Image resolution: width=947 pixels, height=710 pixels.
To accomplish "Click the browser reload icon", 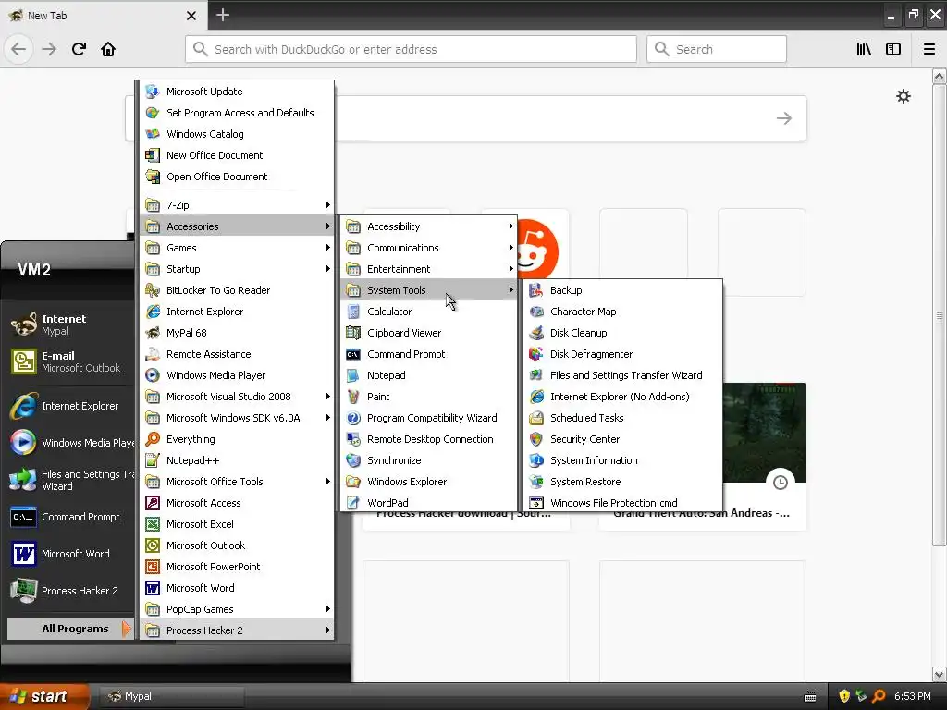I will click(79, 49).
